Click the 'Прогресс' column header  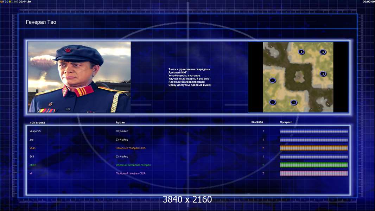286,122
